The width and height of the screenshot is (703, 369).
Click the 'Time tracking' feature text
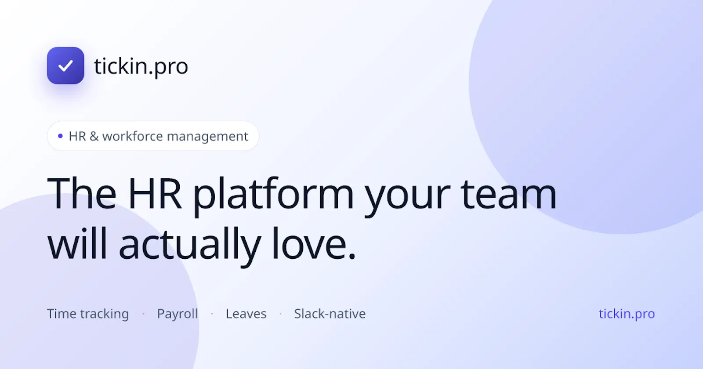tap(88, 314)
